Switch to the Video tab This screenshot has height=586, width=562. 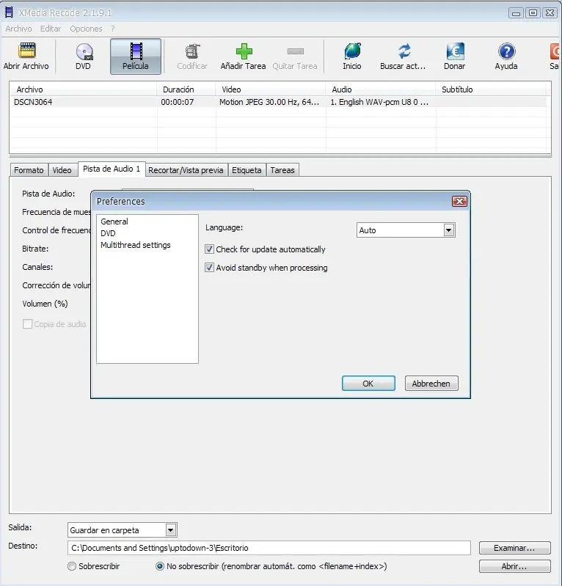click(x=62, y=170)
